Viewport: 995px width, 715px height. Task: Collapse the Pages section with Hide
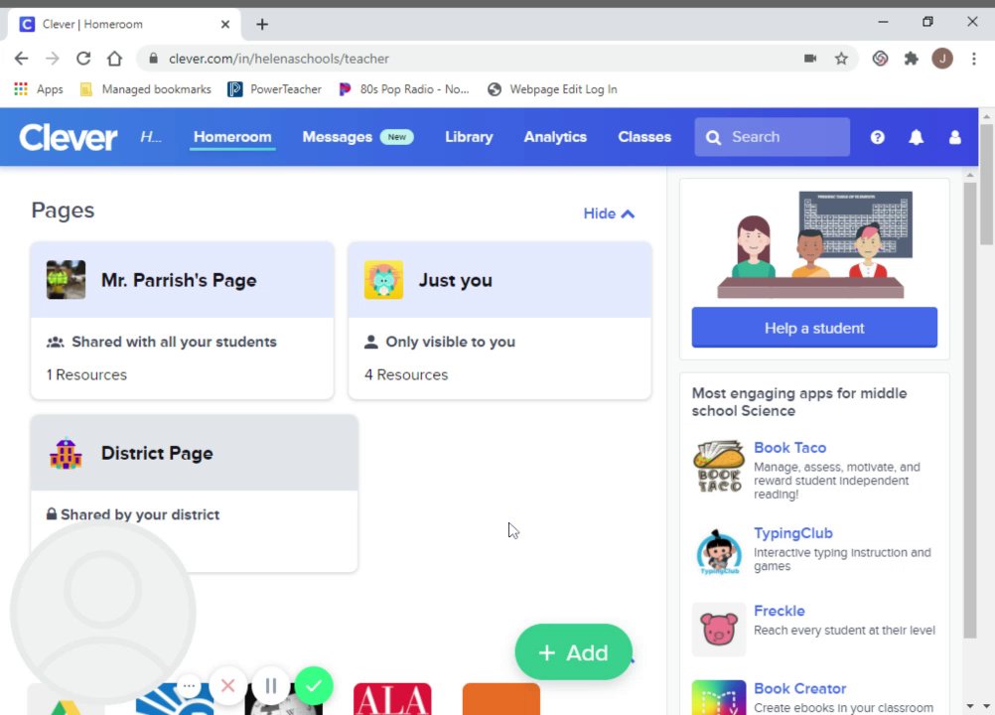coord(609,214)
